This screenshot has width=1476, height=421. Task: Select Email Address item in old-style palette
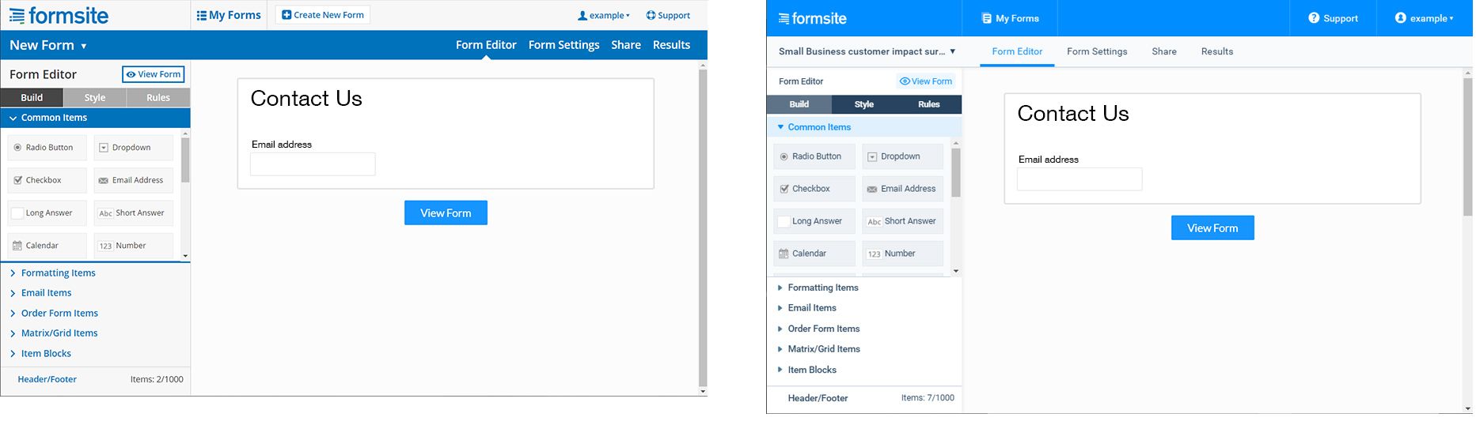(134, 180)
